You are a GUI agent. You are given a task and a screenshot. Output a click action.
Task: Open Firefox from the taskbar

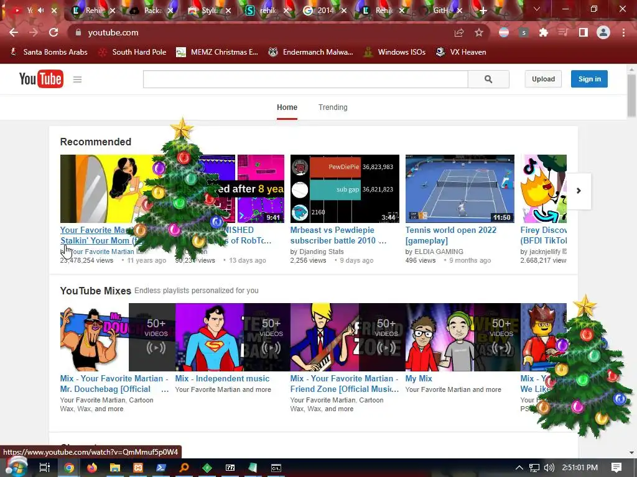(92, 468)
